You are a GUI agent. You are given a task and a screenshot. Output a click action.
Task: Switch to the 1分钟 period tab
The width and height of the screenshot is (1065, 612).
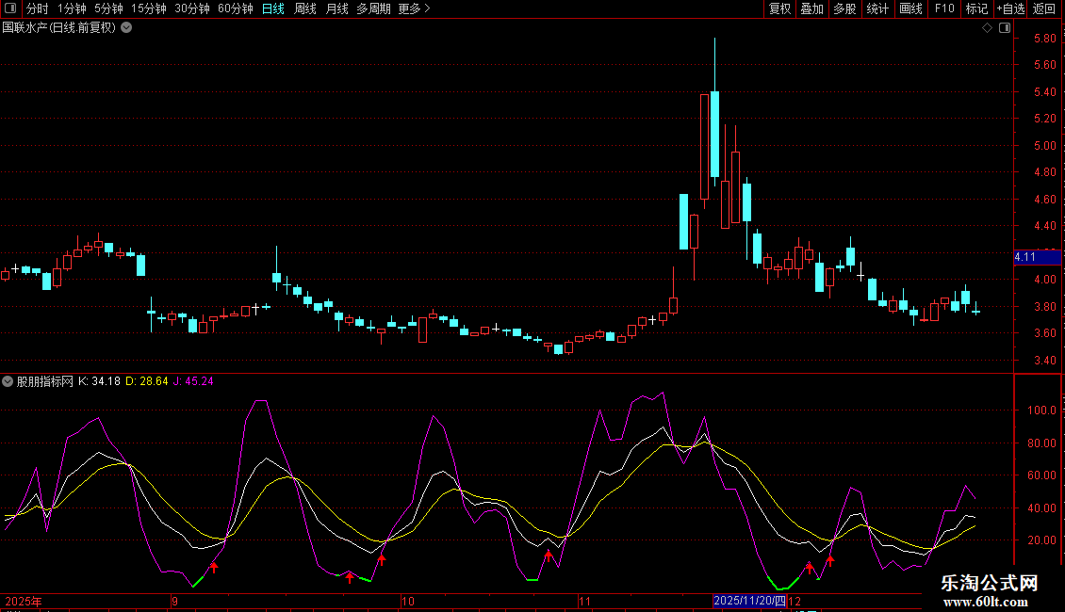click(72, 8)
